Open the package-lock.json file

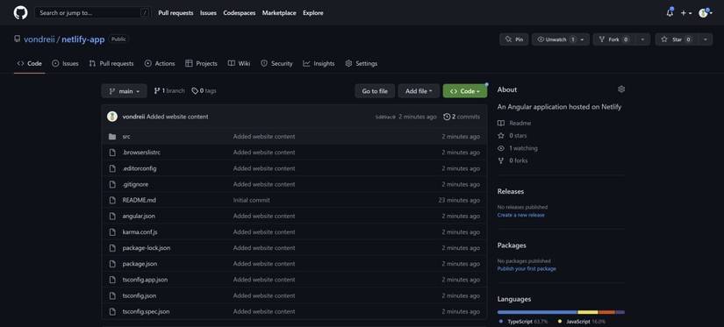[x=147, y=248]
